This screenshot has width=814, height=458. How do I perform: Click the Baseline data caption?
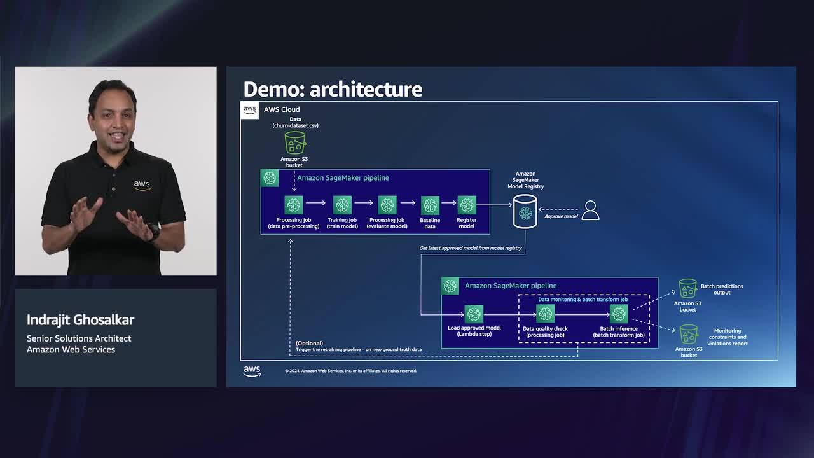pos(430,223)
